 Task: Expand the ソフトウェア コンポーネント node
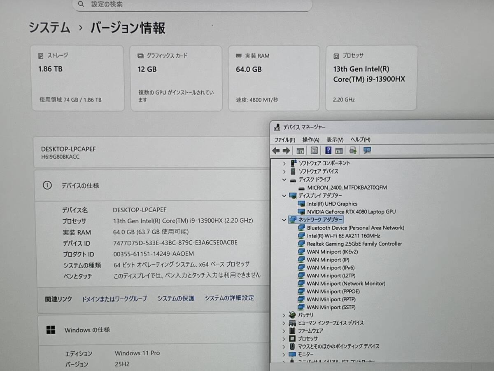[x=284, y=163]
